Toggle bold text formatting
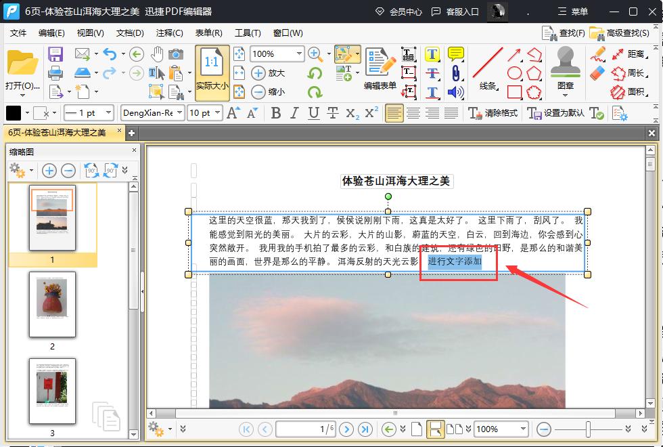The width and height of the screenshot is (663, 447). click(276, 112)
